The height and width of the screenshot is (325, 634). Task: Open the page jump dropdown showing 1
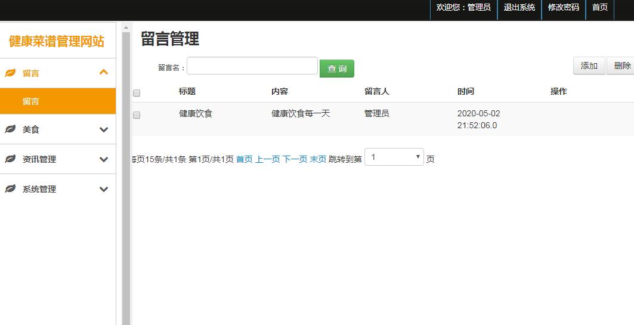(394, 157)
